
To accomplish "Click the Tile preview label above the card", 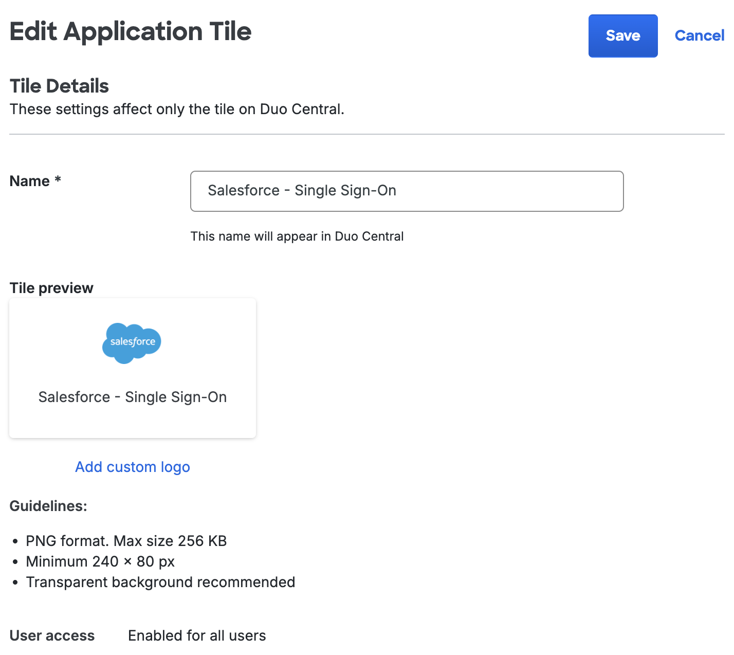I will tap(51, 288).
